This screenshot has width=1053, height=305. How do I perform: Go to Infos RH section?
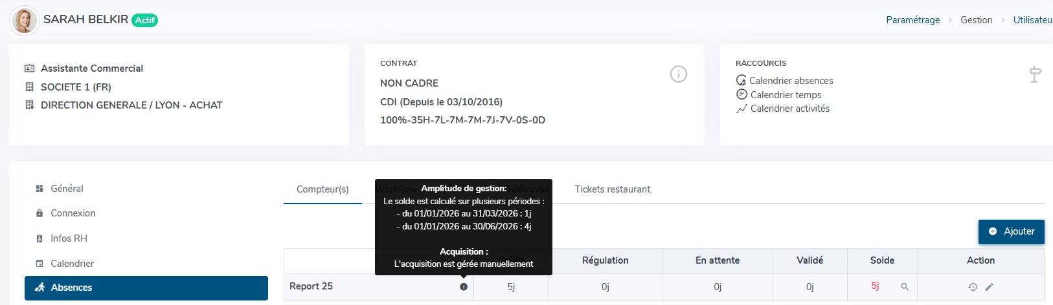69,238
